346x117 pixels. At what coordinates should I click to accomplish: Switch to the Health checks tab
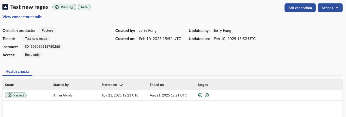[x=17, y=72]
